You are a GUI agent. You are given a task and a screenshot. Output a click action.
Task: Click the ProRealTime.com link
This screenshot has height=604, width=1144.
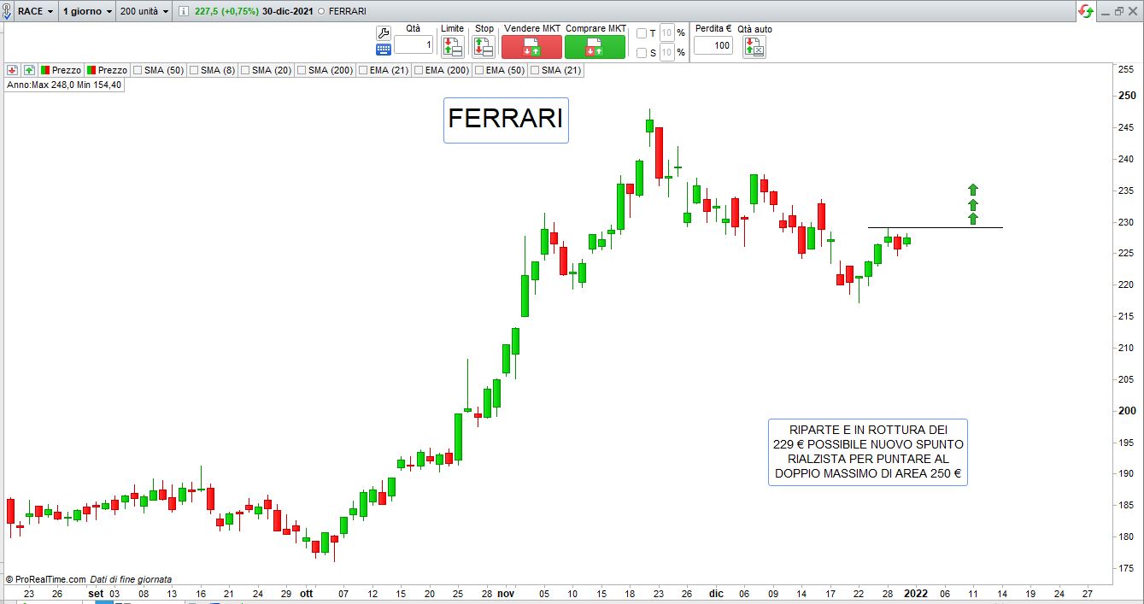click(50, 579)
